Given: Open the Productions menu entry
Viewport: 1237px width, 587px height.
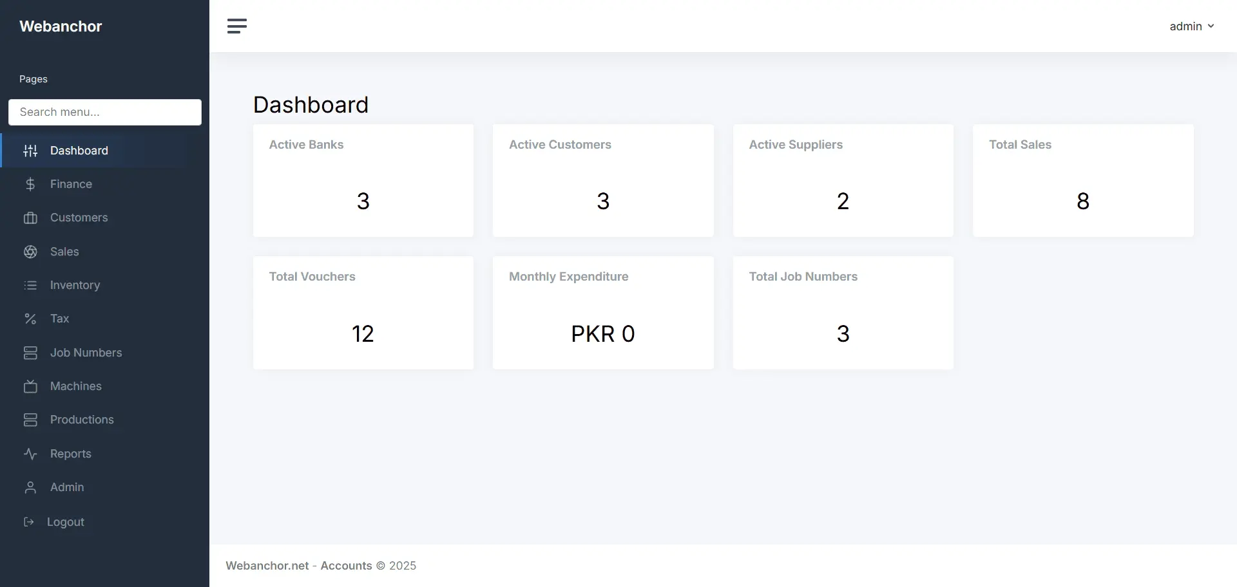Looking at the screenshot, I should tap(82, 420).
